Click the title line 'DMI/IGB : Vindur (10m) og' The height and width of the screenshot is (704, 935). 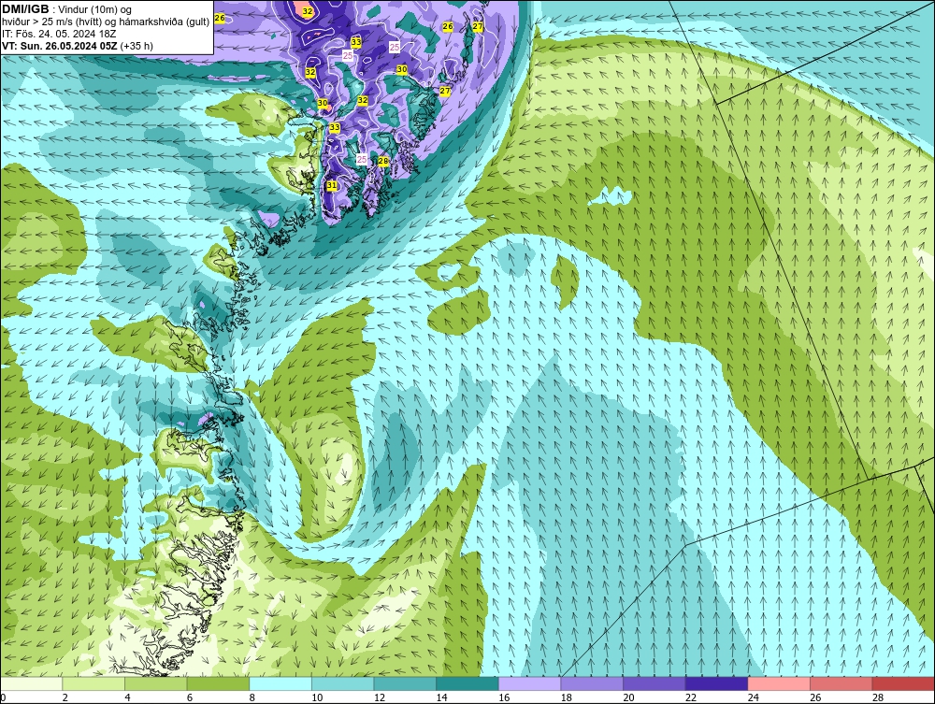66,9
